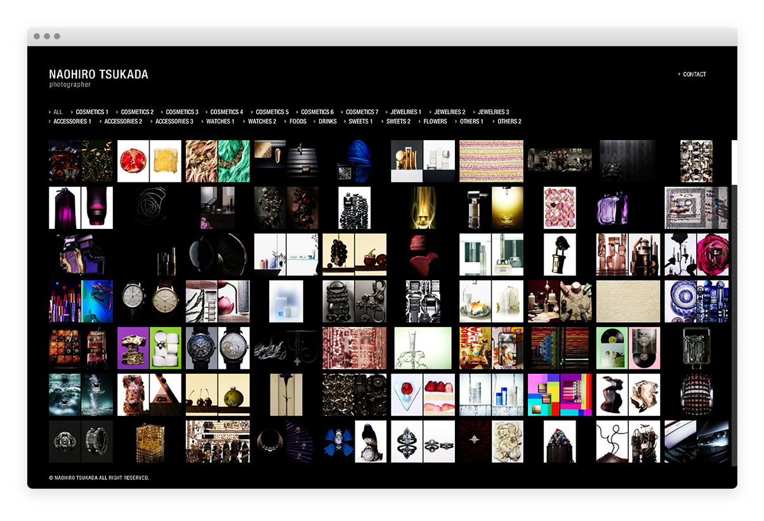The height and width of the screenshot is (521, 764).
Task: Select the OTHERS 2 category
Action: [x=509, y=122]
